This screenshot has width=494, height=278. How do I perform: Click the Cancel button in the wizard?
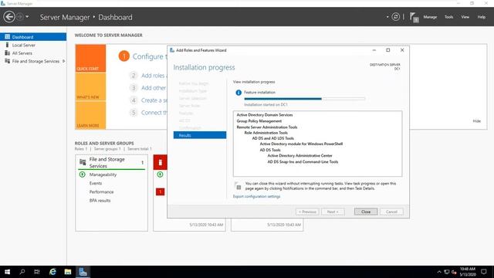(x=391, y=212)
